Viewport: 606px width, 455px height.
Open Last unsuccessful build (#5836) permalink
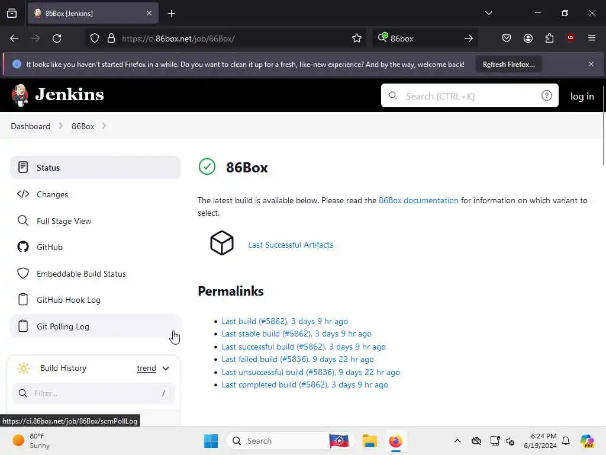click(x=310, y=372)
